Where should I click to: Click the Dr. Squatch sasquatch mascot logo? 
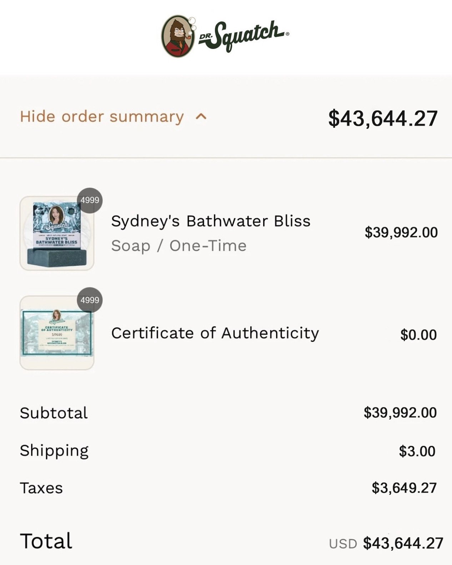tap(179, 36)
